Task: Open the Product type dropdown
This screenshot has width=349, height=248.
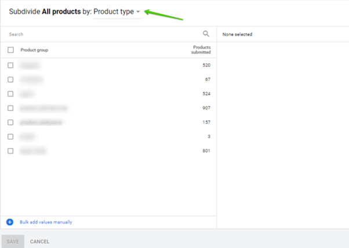Action: coord(114,12)
